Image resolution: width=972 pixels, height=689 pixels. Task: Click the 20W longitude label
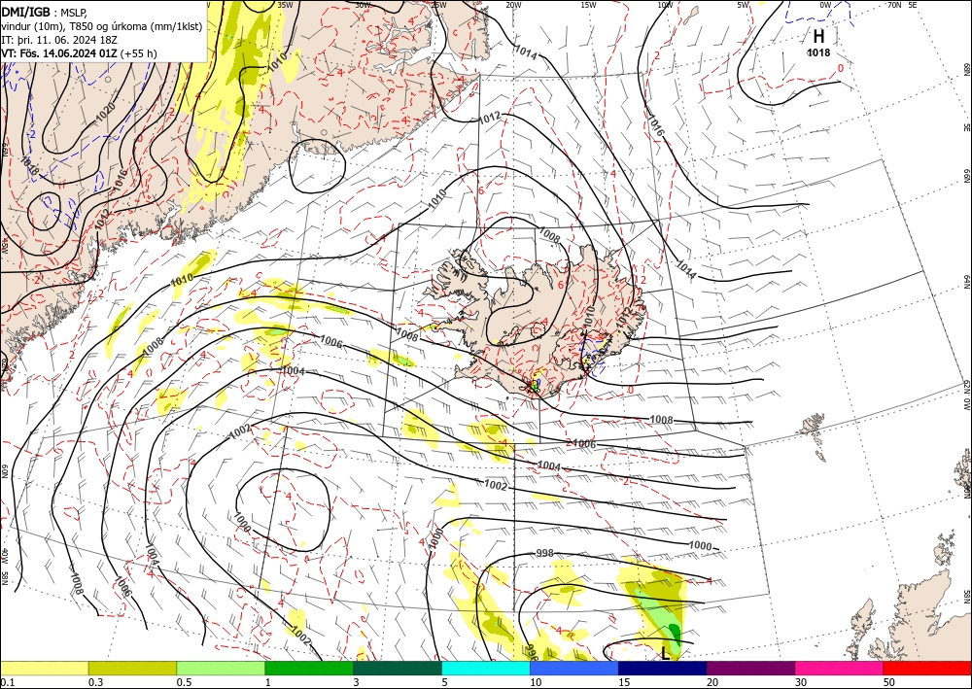click(512, 5)
